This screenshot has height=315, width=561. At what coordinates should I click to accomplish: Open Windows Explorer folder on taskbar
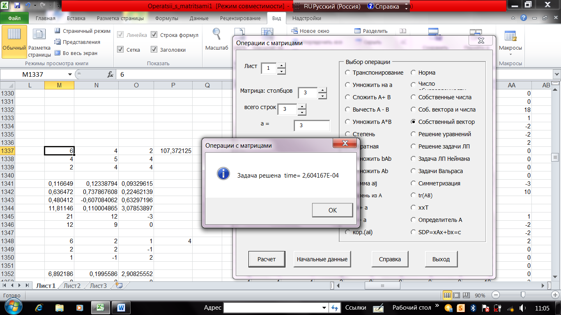tap(60, 307)
